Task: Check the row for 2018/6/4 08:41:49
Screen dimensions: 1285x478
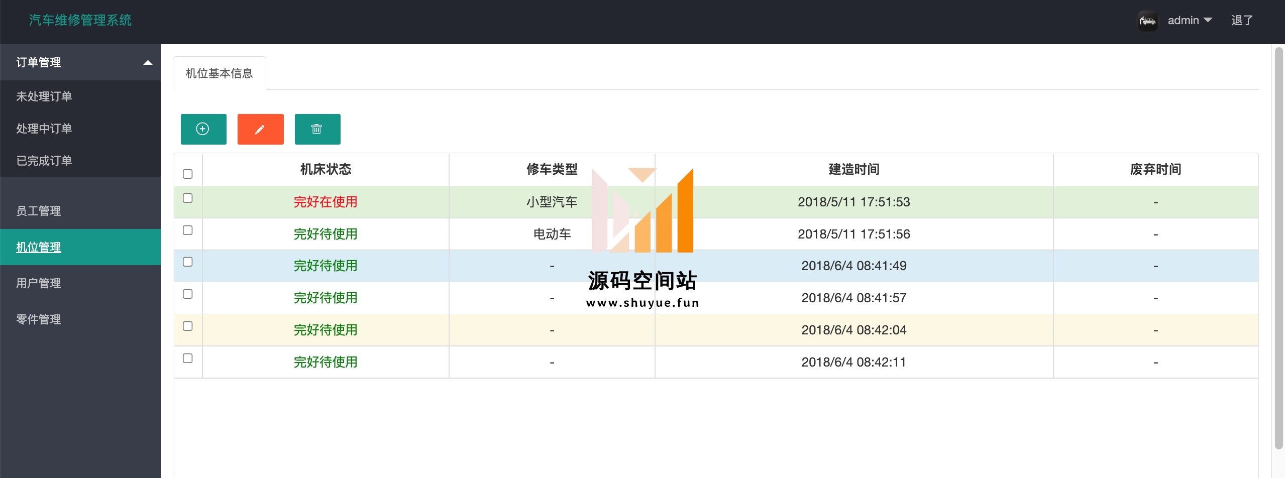Action: click(188, 262)
